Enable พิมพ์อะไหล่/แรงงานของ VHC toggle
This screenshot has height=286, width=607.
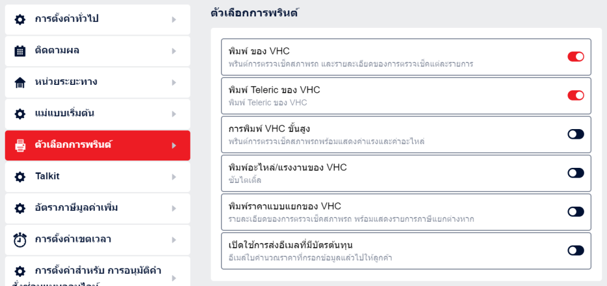(575, 173)
